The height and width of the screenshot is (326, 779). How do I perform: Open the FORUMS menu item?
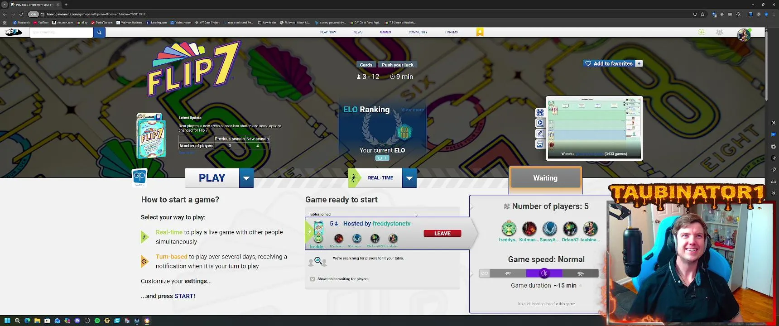coord(451,32)
